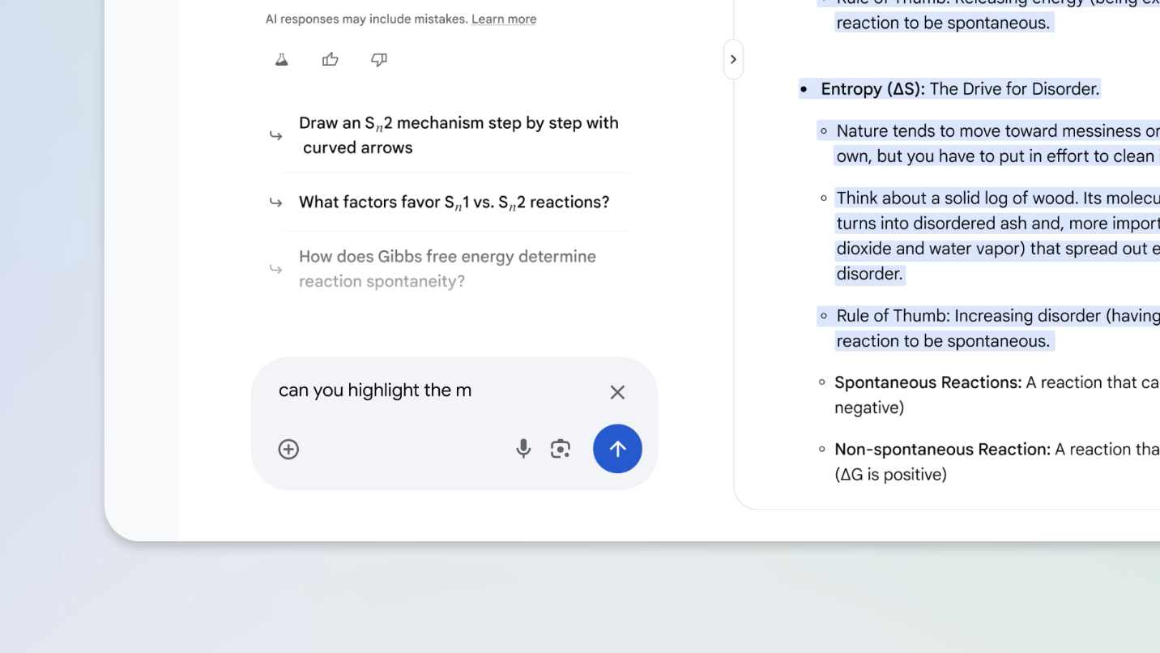Expand the side panel with the right chevron

733,60
